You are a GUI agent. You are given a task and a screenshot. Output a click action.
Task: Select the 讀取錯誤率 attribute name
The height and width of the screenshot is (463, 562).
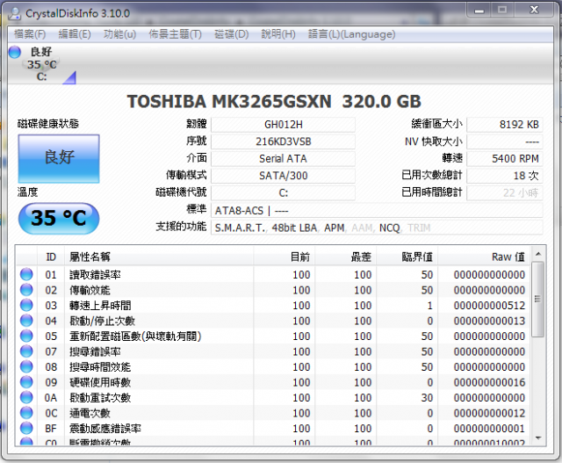tap(95, 275)
